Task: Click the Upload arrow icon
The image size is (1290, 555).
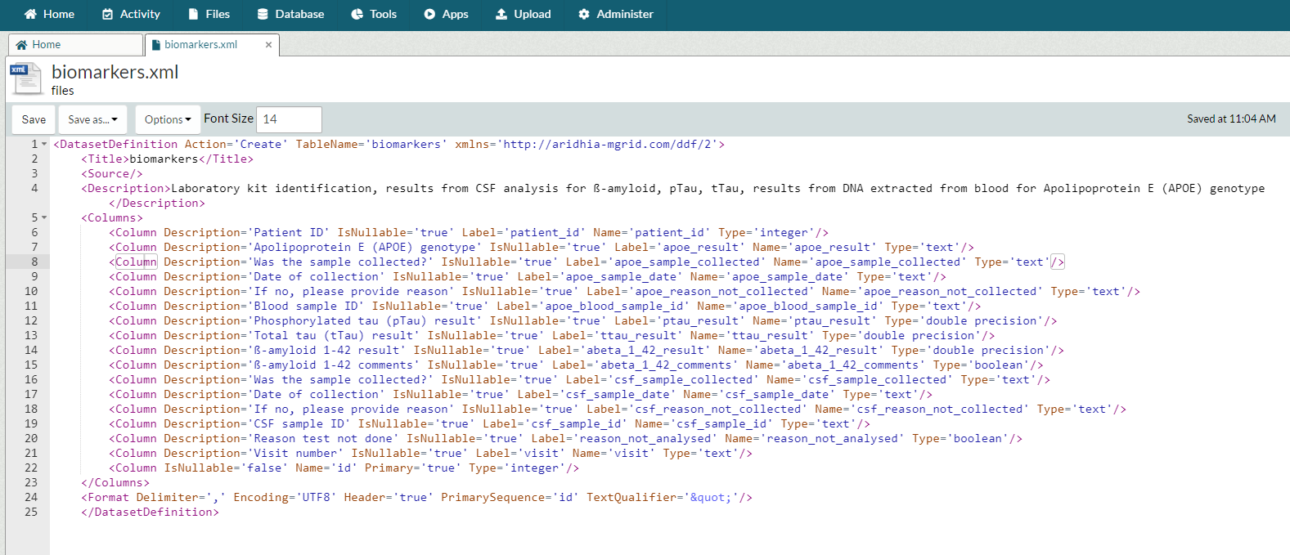Action: tap(501, 14)
